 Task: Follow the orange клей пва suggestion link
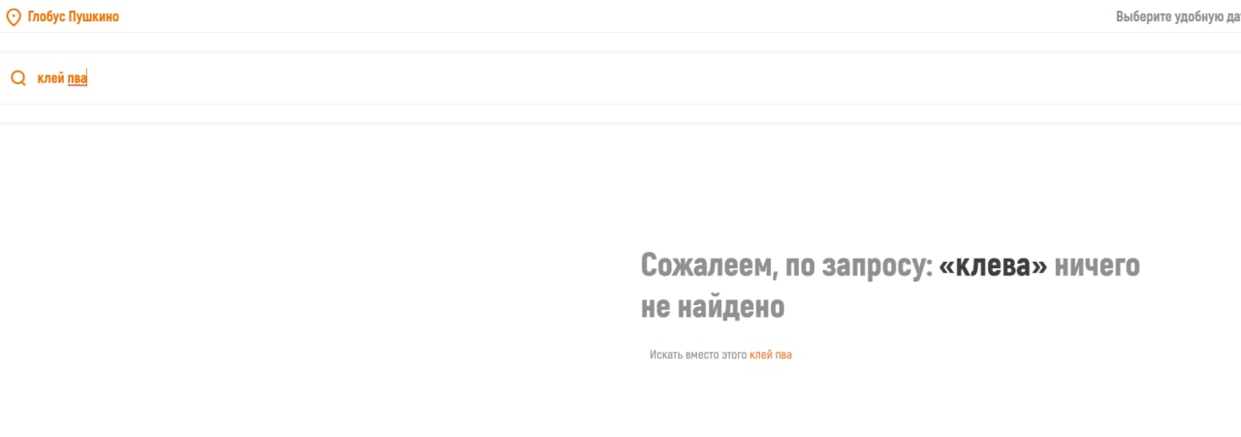click(x=771, y=356)
